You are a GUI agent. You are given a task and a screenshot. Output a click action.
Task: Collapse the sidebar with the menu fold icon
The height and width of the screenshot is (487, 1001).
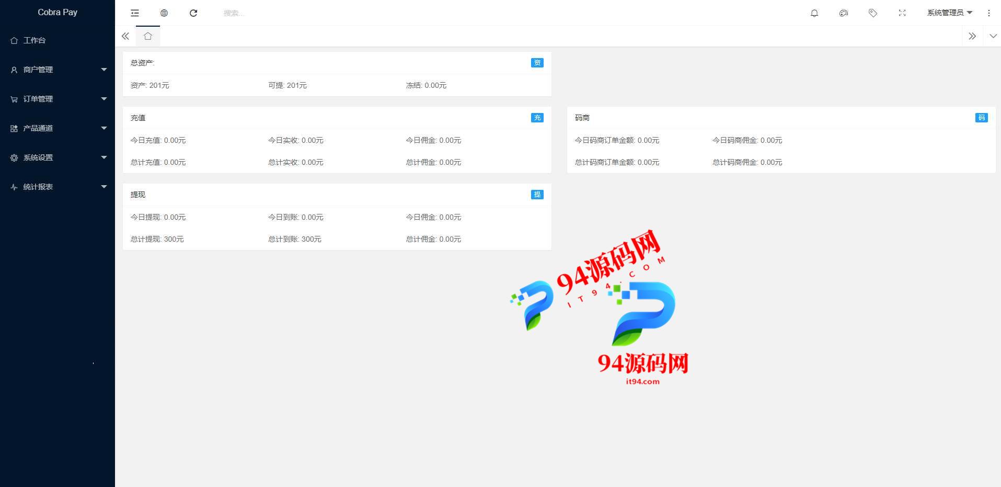coord(135,13)
